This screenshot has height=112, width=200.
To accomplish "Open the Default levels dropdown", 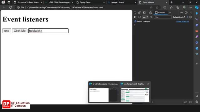I will click(179, 17).
